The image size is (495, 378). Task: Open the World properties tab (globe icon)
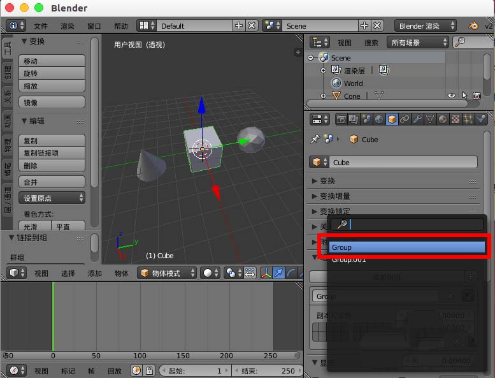click(379, 119)
